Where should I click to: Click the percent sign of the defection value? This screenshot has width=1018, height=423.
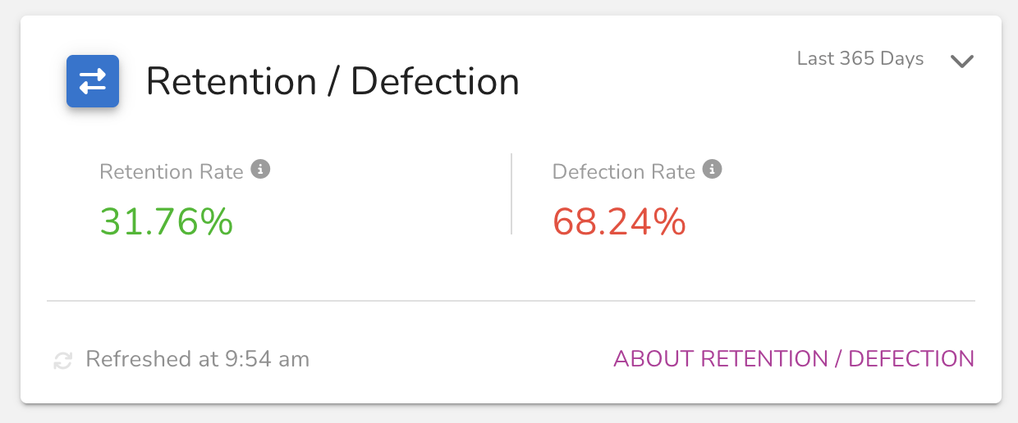pyautogui.click(x=672, y=222)
